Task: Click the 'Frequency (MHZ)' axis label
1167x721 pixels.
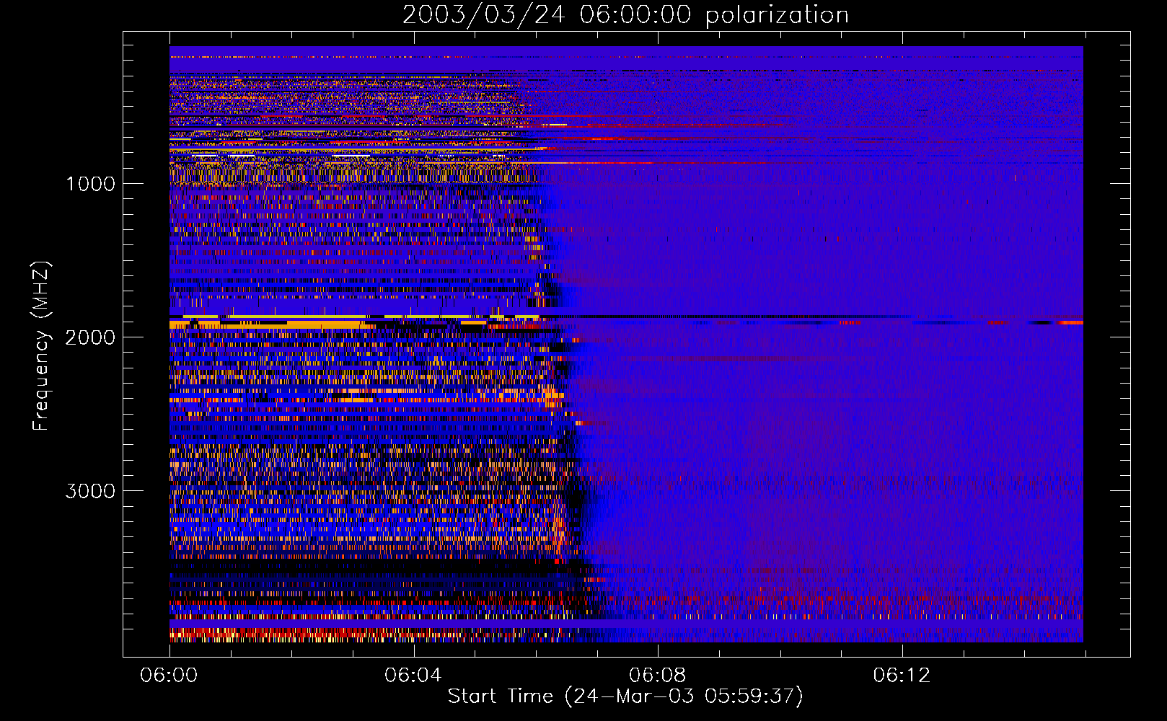Action: coord(41,346)
